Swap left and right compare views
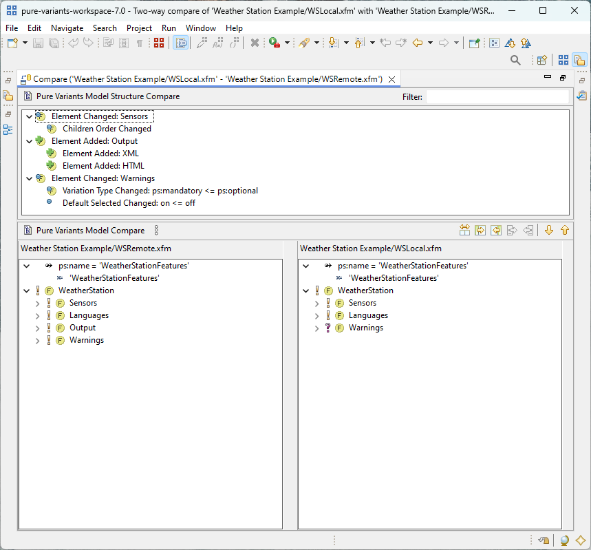The image size is (591, 550). (464, 230)
